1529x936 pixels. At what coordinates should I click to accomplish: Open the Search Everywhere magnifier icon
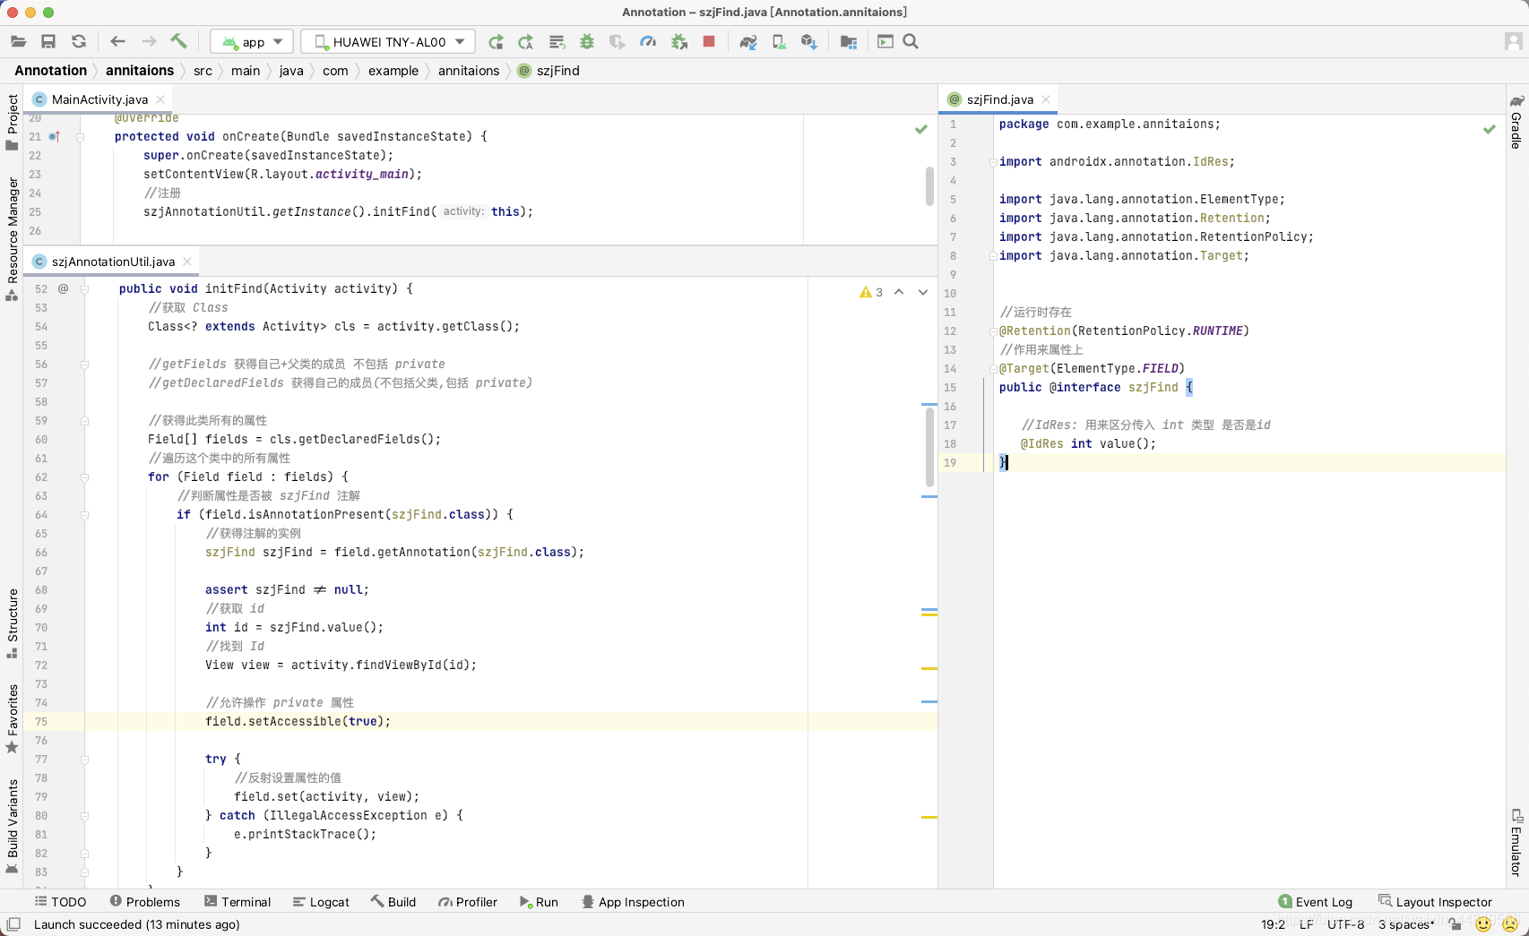point(911,41)
